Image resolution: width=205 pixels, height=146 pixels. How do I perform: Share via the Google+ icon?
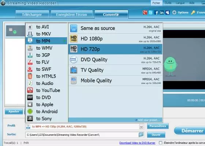coord(145,12)
